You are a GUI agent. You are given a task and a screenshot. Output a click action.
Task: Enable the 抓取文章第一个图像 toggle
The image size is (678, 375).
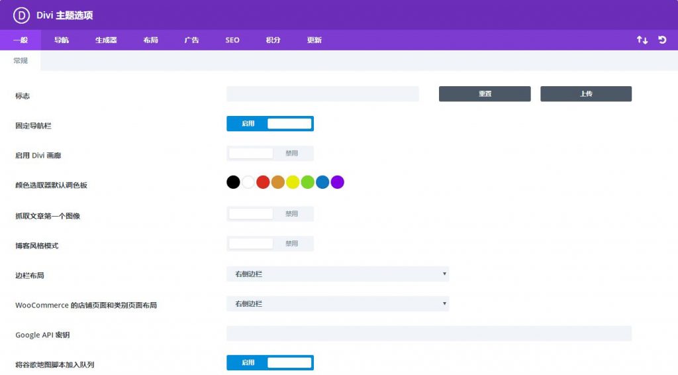click(x=270, y=213)
